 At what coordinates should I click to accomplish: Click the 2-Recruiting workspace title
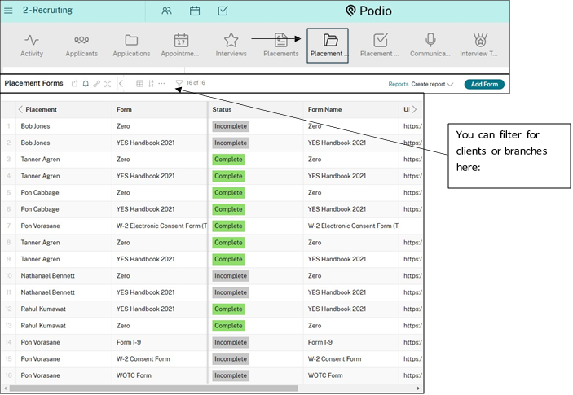pyautogui.click(x=47, y=11)
